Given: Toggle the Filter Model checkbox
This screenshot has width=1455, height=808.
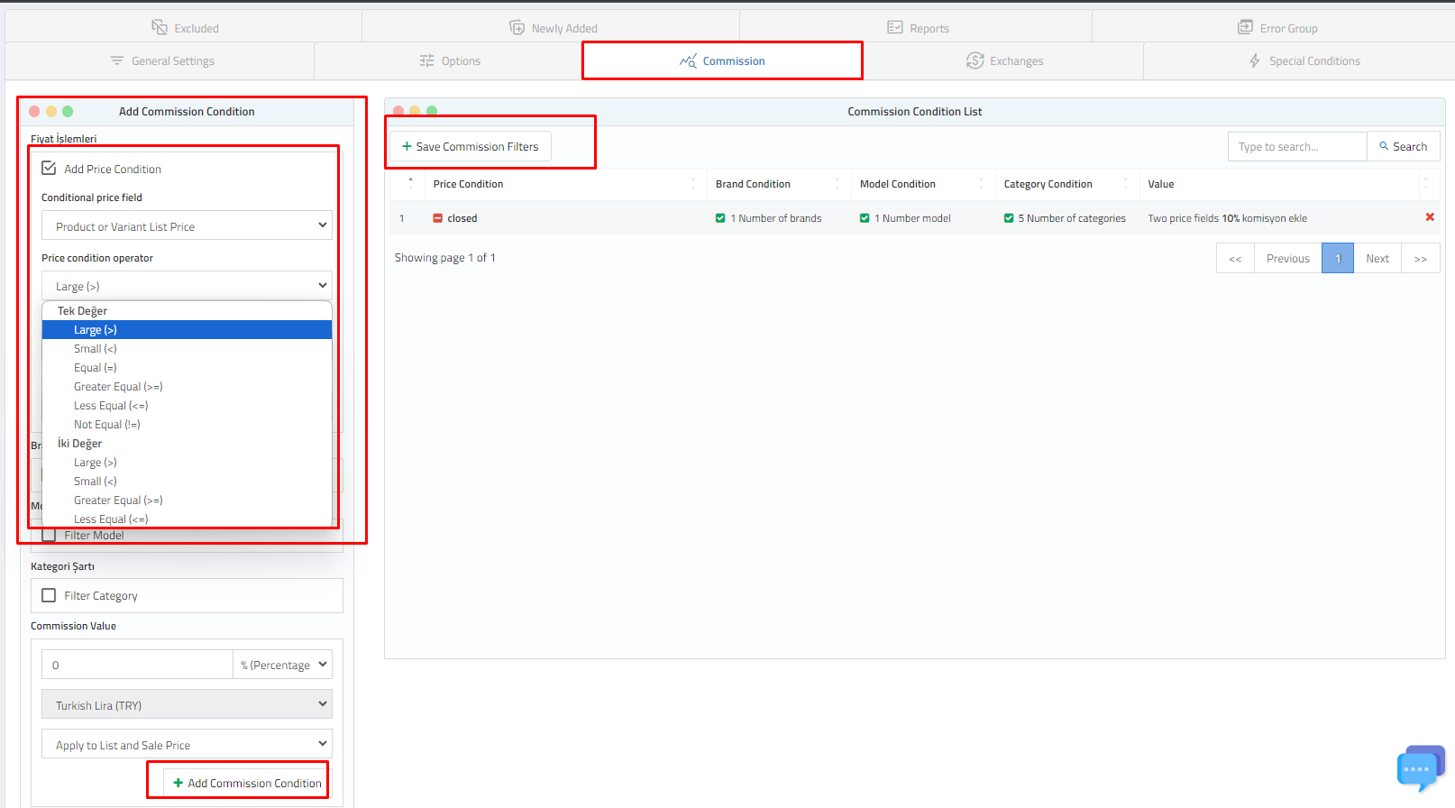Looking at the screenshot, I should (50, 536).
